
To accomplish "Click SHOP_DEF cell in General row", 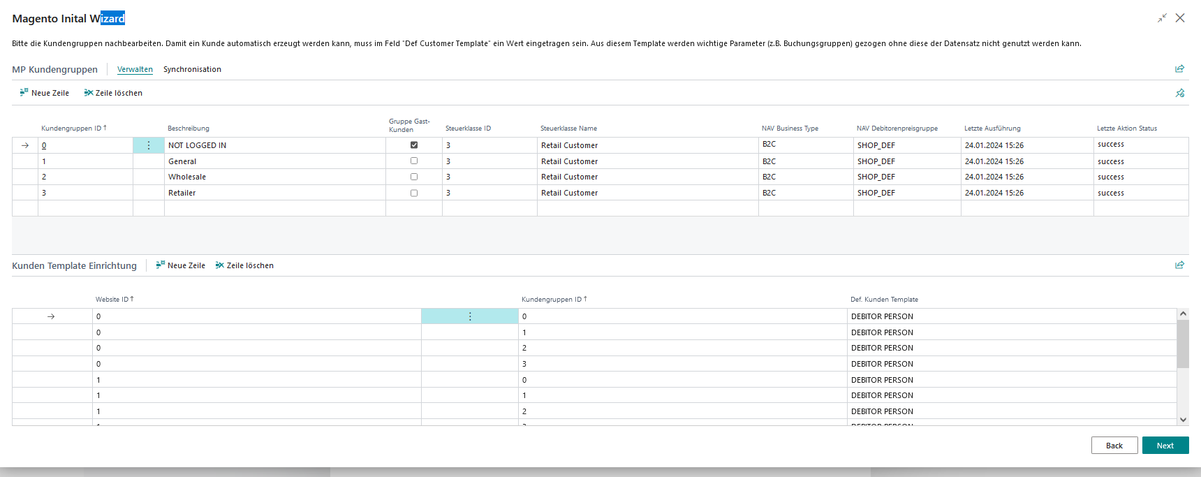I will [x=907, y=161].
